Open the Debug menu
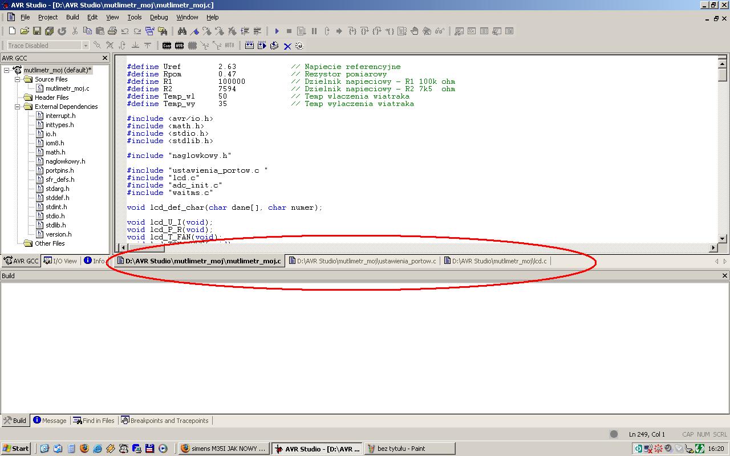Viewport: 730px width, 456px height. pyautogui.click(x=159, y=17)
